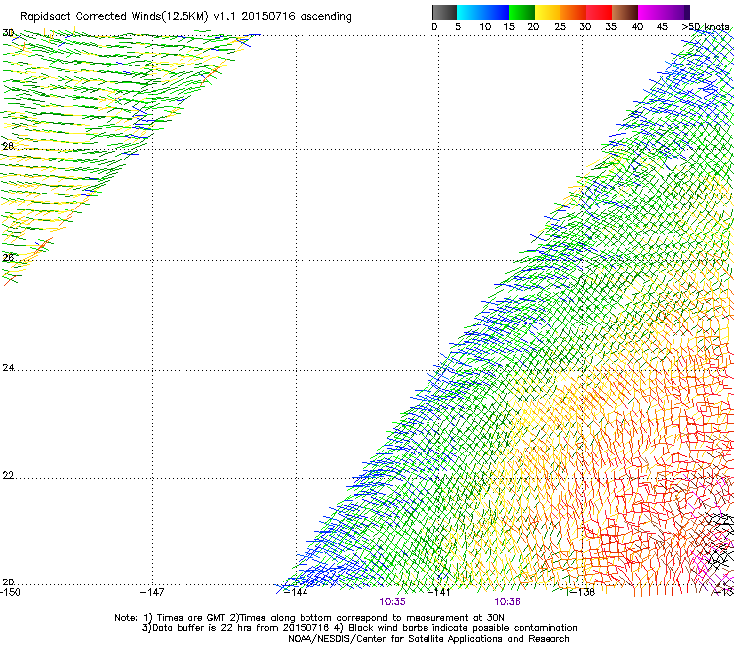This screenshot has width=734, height=645.
Task: Click the '15' legend scale label
Action: [509, 27]
